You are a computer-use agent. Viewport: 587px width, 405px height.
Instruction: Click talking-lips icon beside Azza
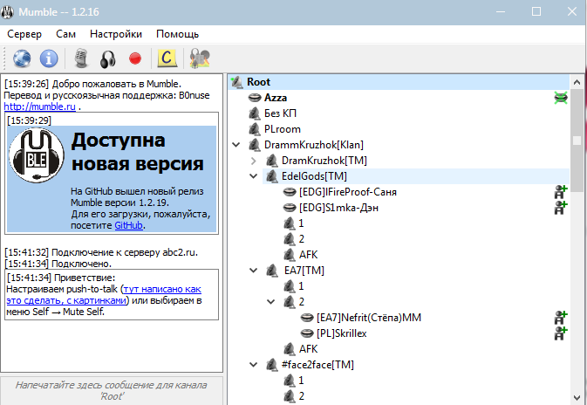click(255, 98)
